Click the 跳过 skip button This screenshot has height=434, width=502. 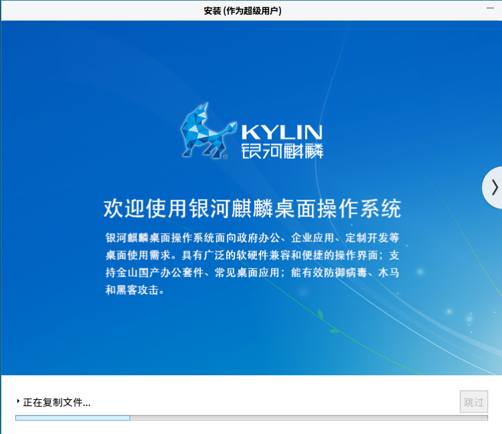pos(474,402)
